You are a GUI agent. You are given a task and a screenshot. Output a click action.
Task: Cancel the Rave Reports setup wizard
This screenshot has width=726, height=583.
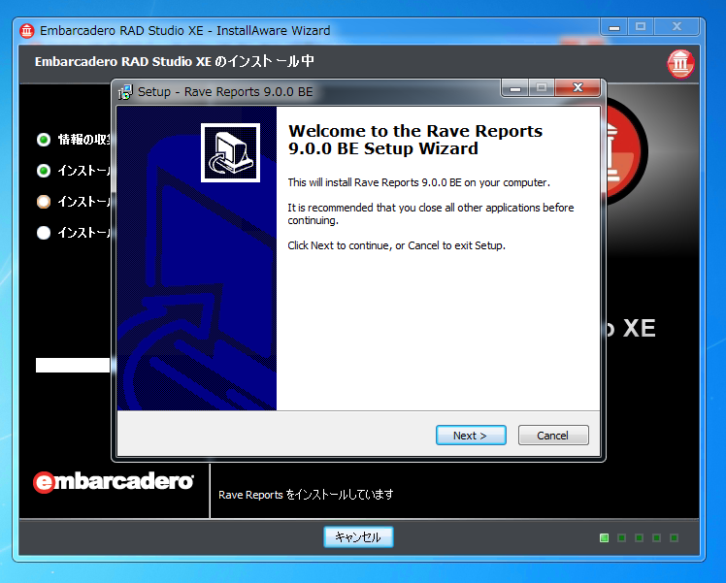pyautogui.click(x=553, y=435)
